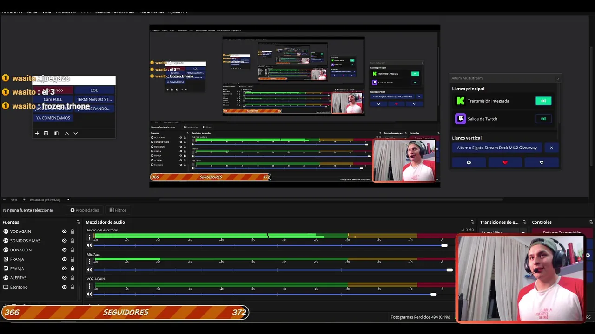Click the Audio del escritorio volume slider handle
The width and height of the screenshot is (595, 334).
tap(444, 245)
